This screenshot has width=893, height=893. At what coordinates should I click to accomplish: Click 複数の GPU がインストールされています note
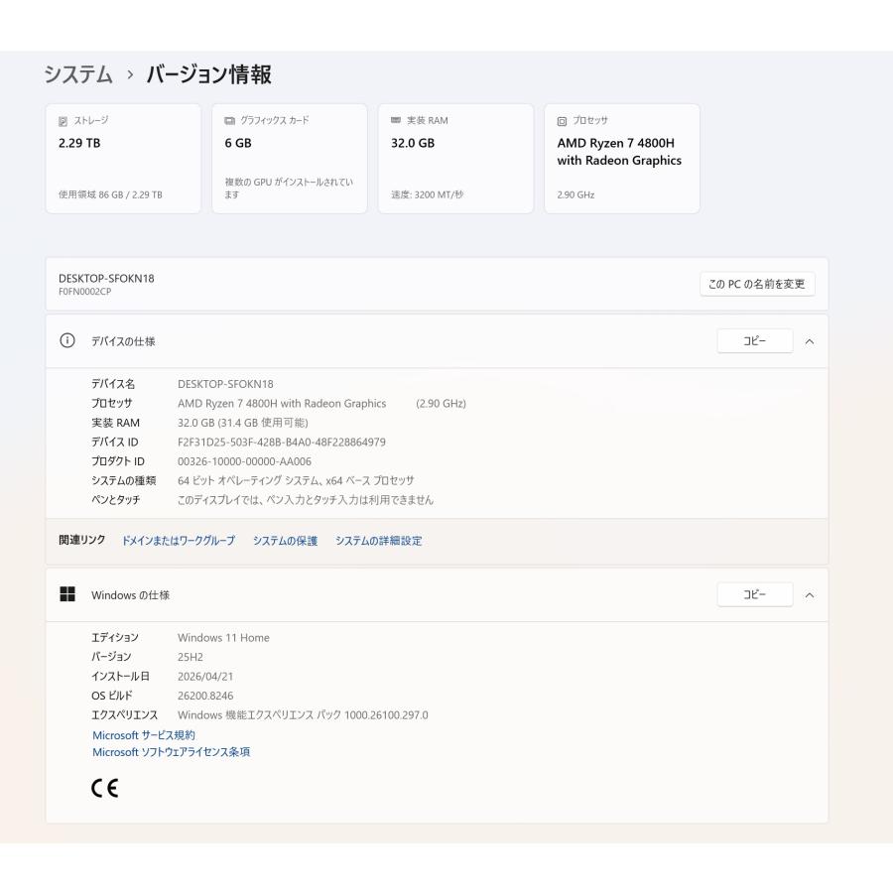(289, 189)
